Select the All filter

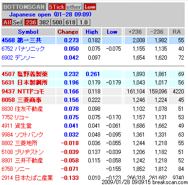coord(7,23)
